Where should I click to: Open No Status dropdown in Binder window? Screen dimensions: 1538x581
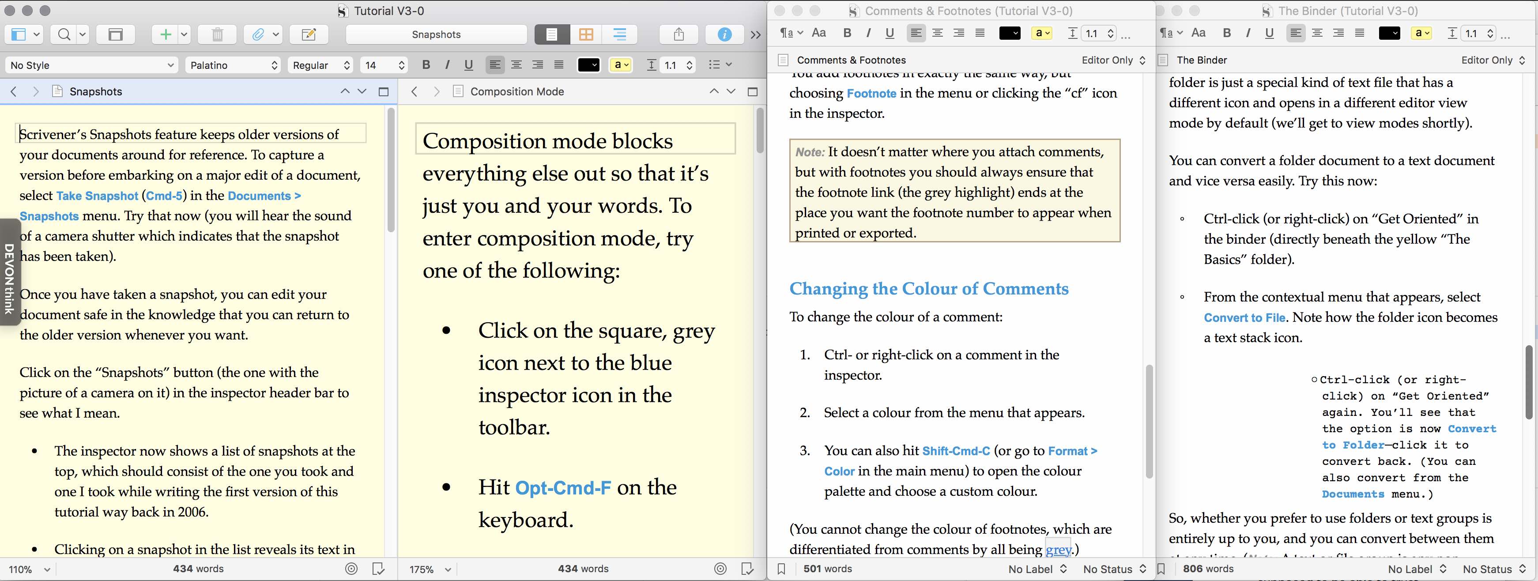[x=1494, y=569]
